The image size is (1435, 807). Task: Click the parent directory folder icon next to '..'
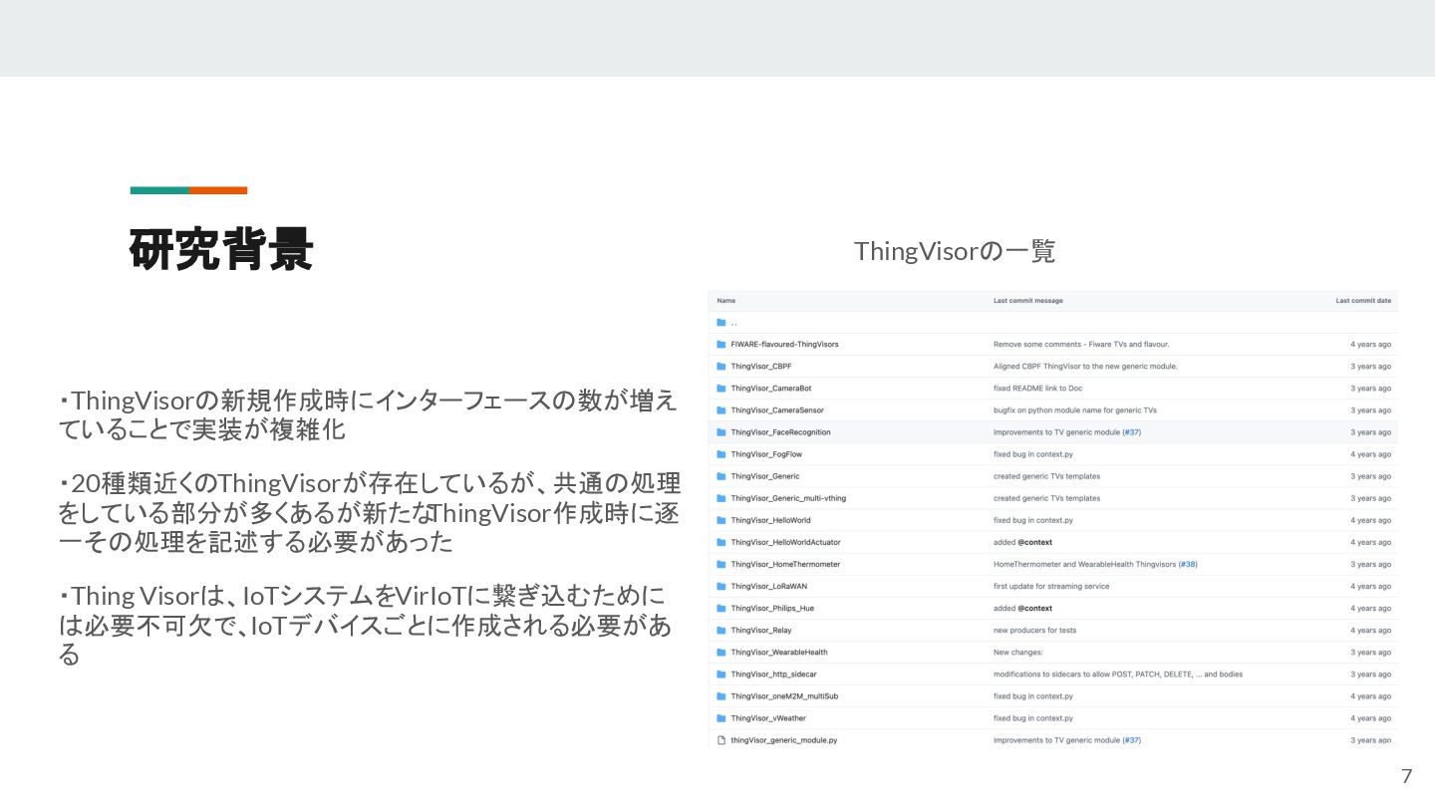[720, 322]
